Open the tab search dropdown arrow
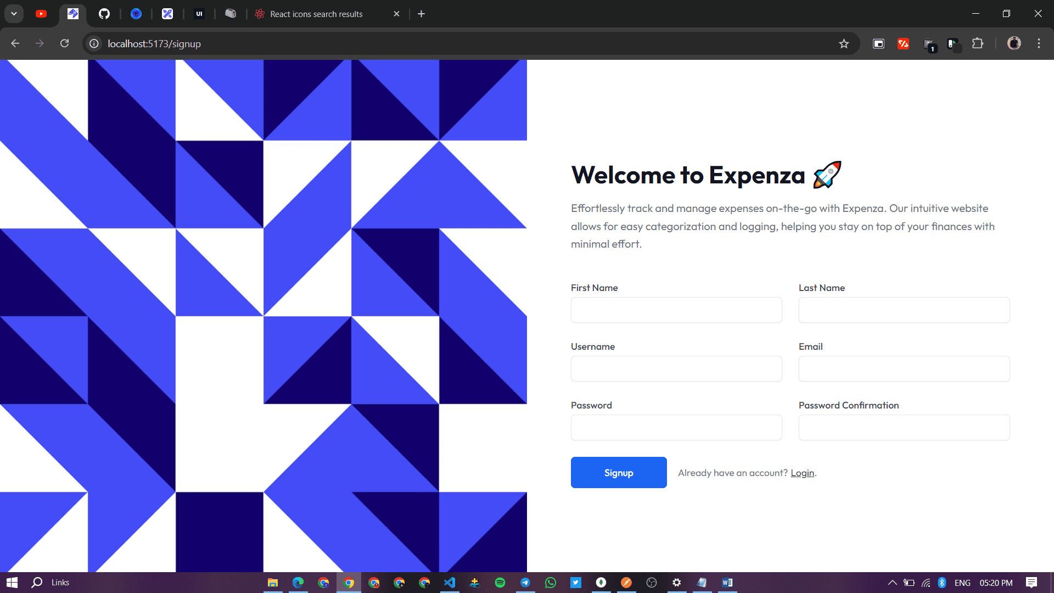Screen dimensions: 1054x593 14,14
